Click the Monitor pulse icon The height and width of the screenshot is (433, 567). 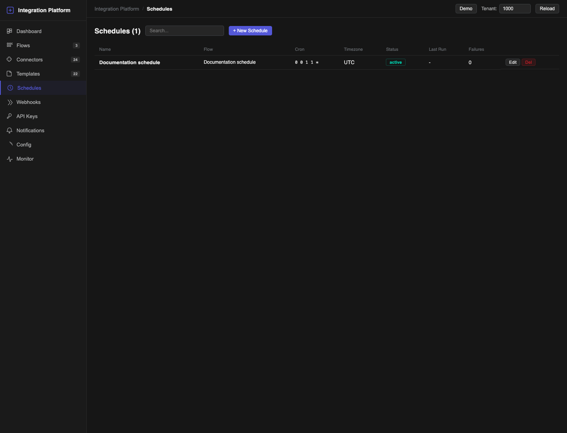9,159
